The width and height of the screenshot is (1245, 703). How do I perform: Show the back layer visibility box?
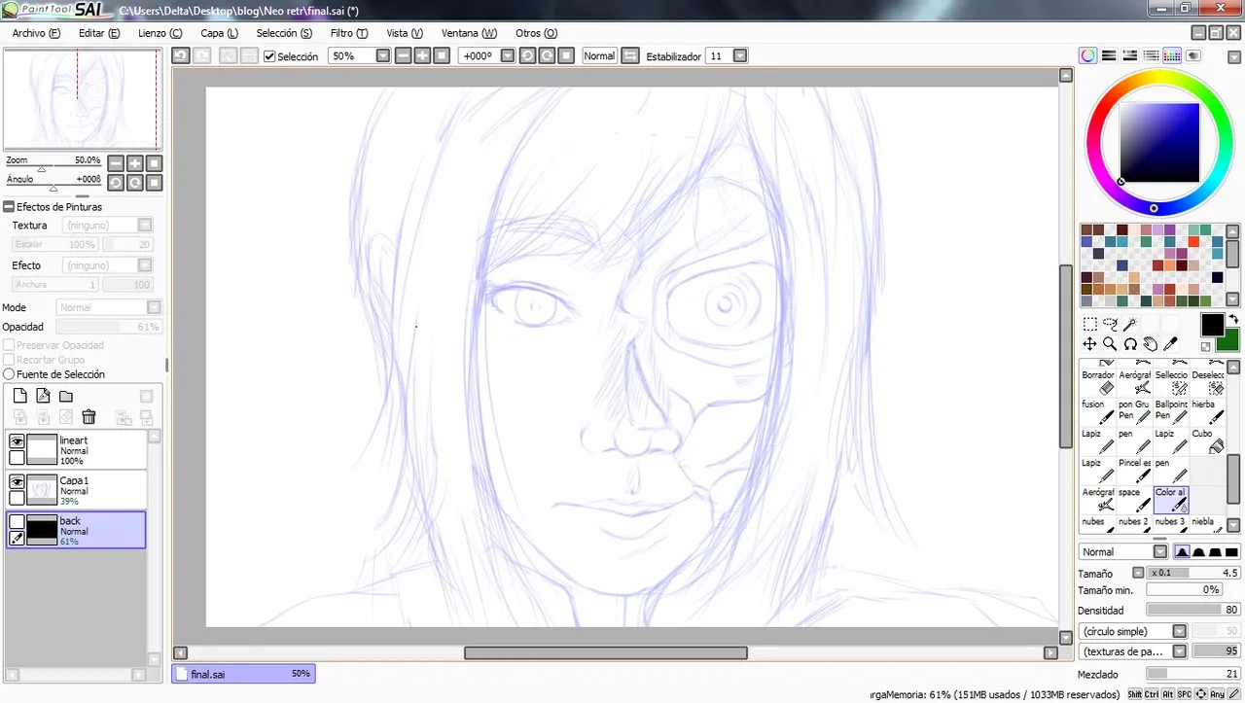tap(17, 522)
